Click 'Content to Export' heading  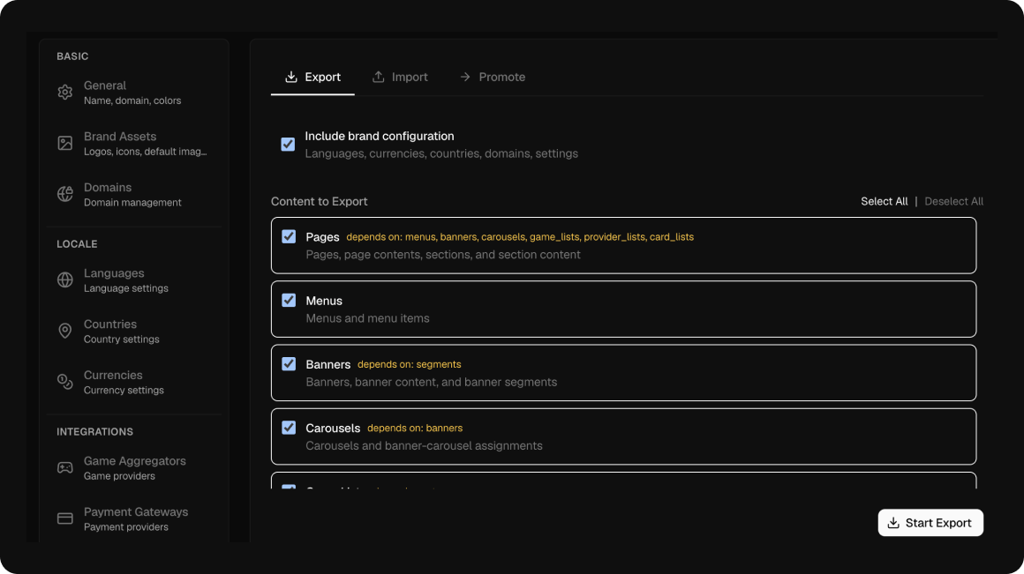pos(320,202)
